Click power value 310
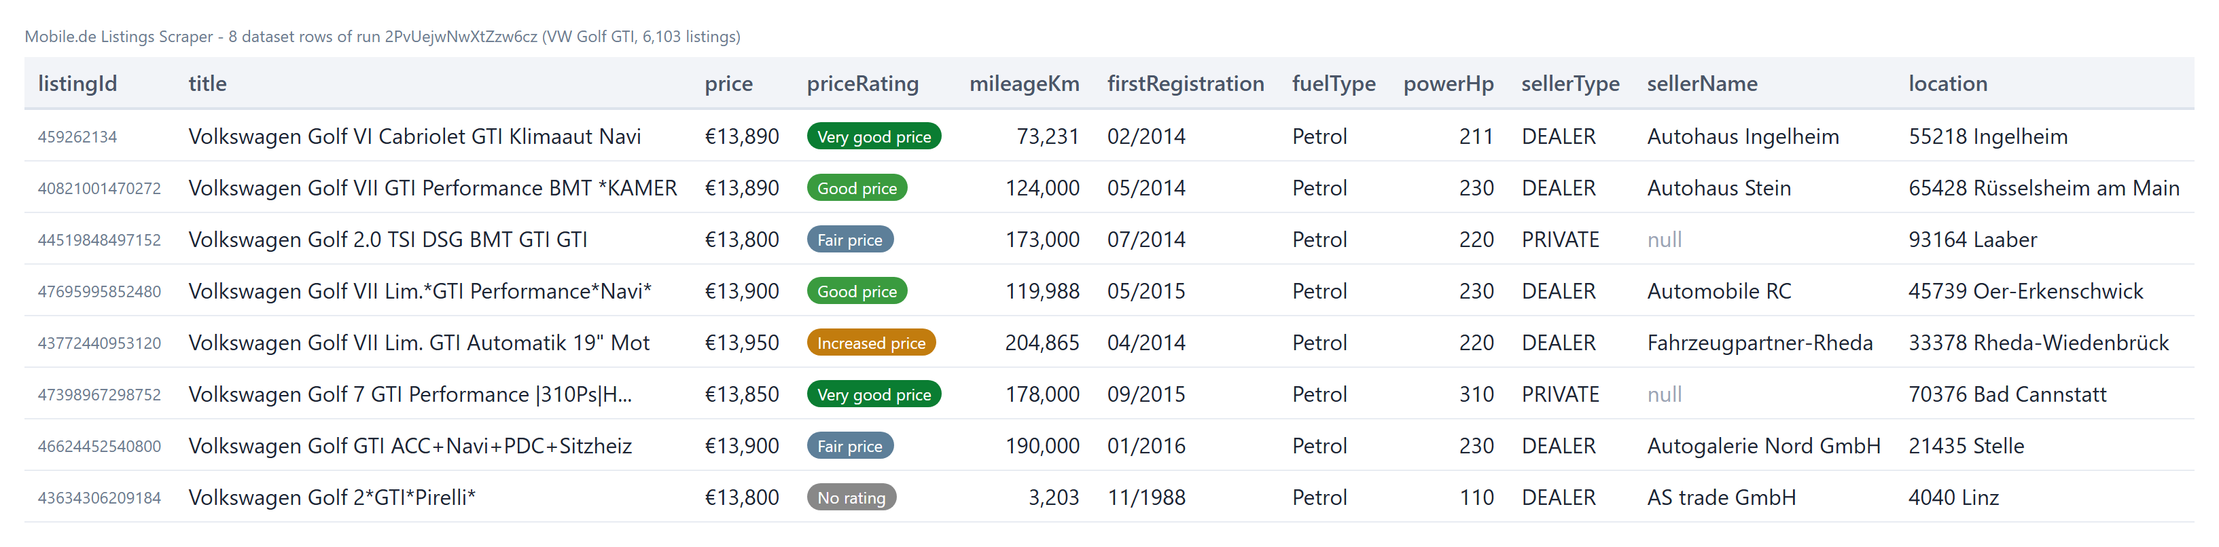 pyautogui.click(x=1476, y=395)
